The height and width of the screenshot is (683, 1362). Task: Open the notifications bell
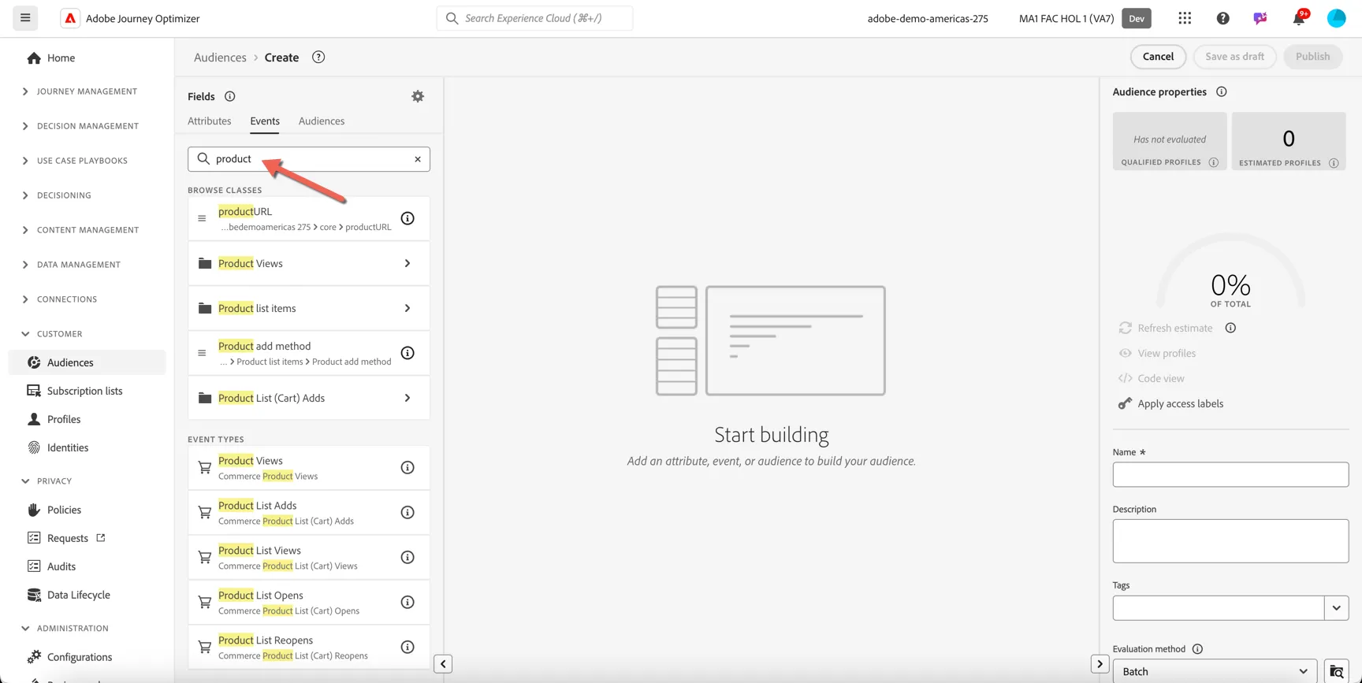(1299, 18)
